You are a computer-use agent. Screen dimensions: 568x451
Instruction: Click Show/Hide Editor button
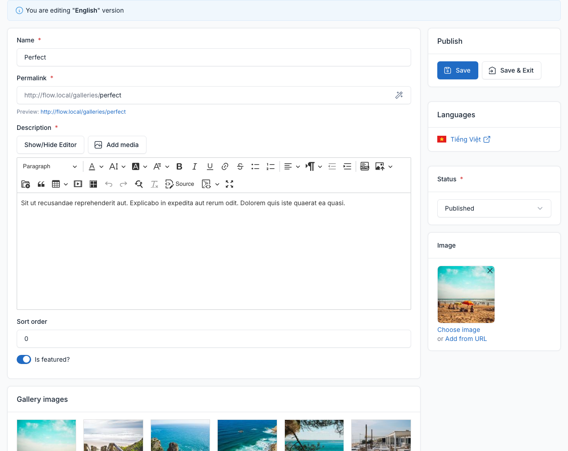(50, 145)
